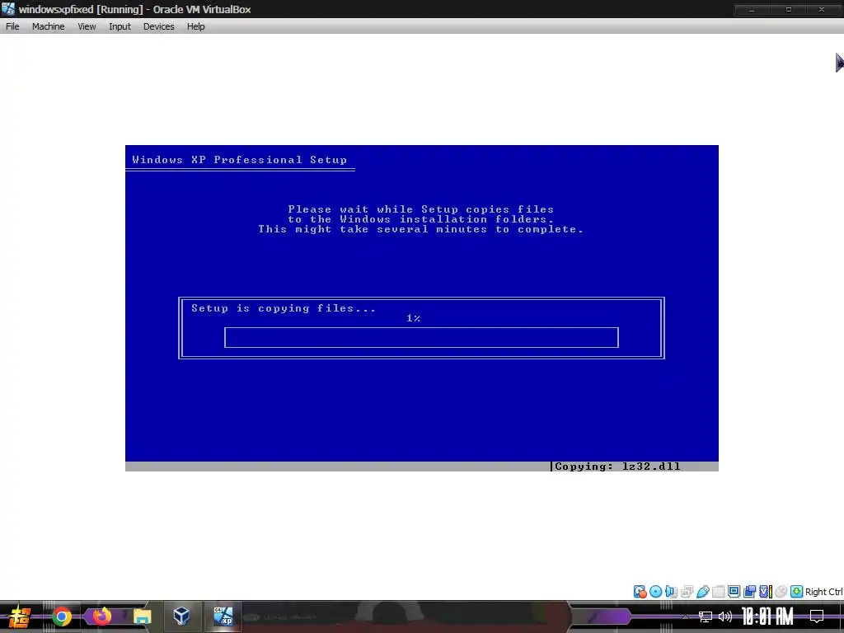Screen dimensions: 844x633
Task: Launch Google Chrome from taskbar
Action: coord(61,617)
